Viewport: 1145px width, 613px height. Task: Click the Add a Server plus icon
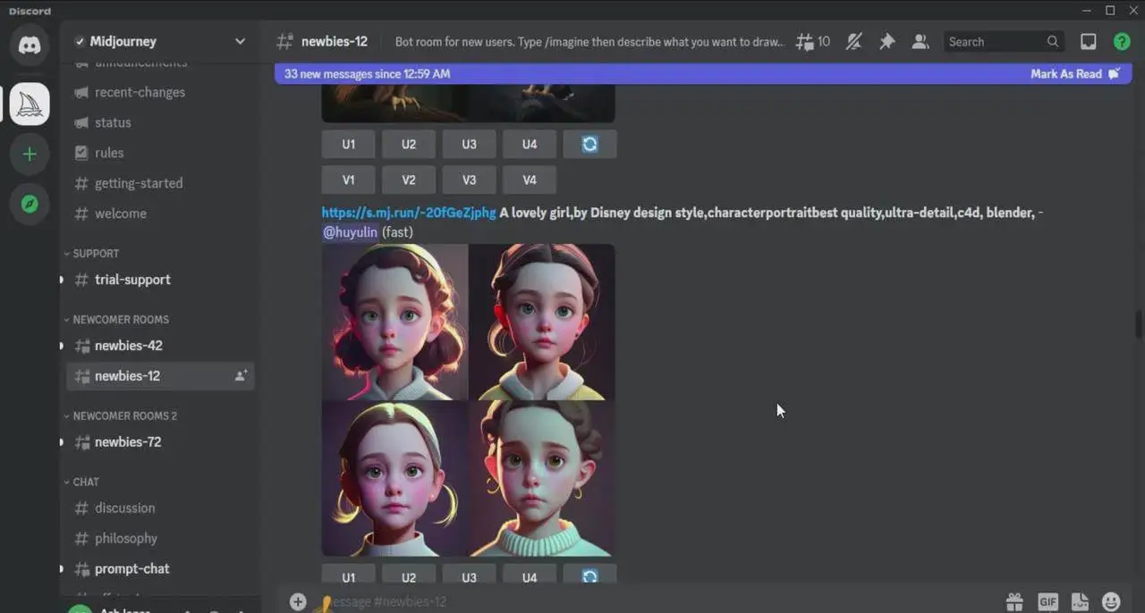(x=30, y=155)
